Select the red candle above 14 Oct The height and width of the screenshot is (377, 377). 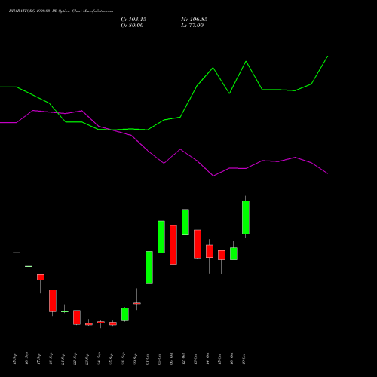[210, 251]
